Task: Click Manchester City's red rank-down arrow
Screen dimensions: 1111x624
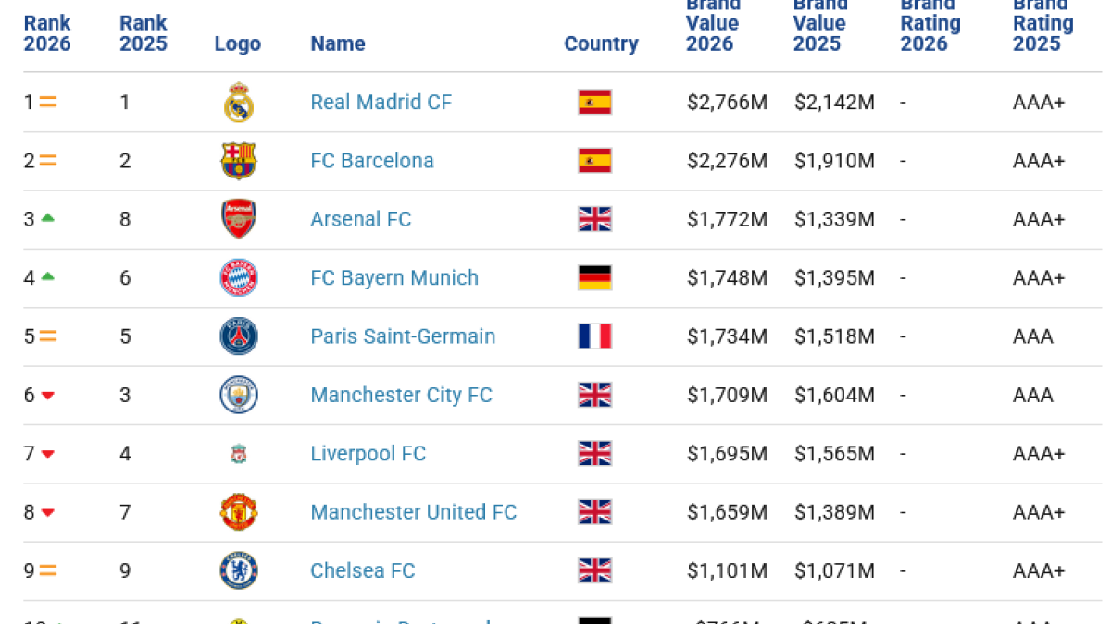Action: point(48,396)
